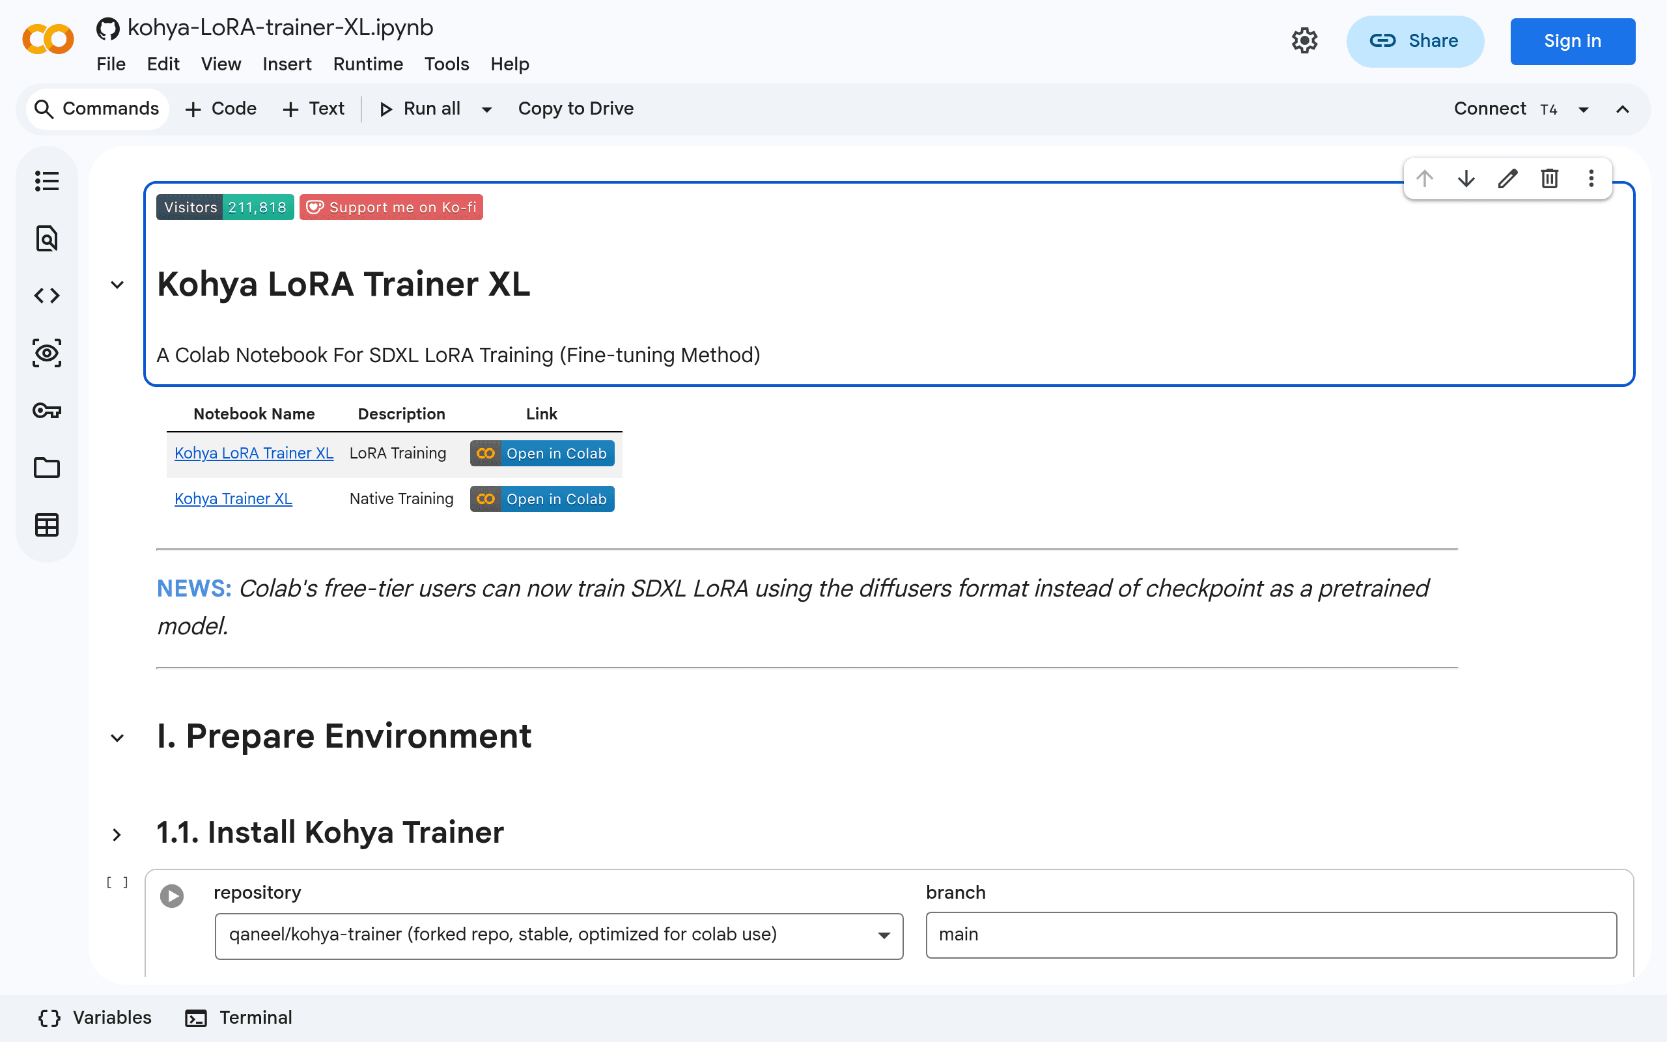The image size is (1667, 1042).
Task: Open Run all dropdown arrow
Action: click(x=487, y=109)
